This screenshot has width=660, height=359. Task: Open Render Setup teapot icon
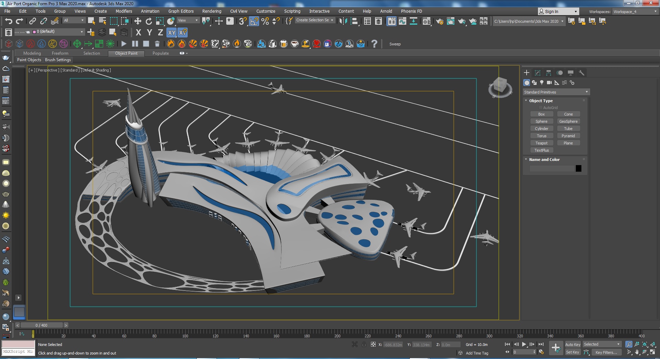[x=439, y=21]
